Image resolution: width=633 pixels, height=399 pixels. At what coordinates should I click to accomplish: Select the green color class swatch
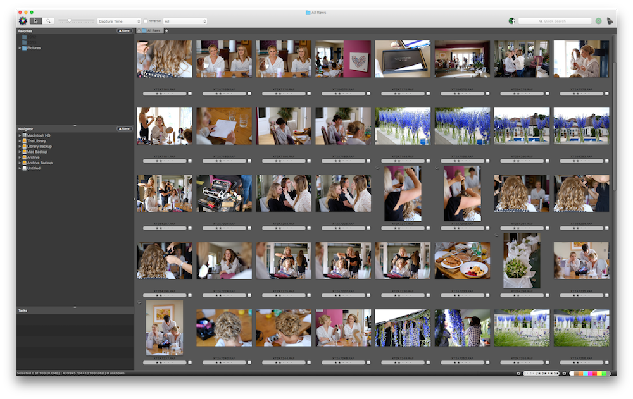tap(604, 374)
